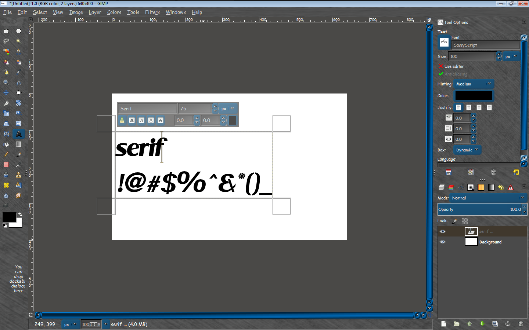This screenshot has height=330, width=529.
Task: Open the Filters menu
Action: 152,12
